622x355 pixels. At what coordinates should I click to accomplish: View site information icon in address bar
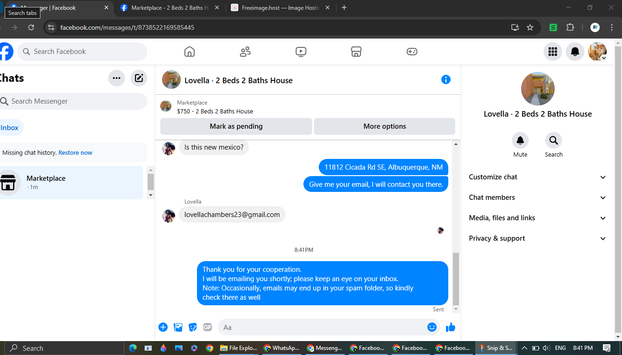[x=51, y=27]
